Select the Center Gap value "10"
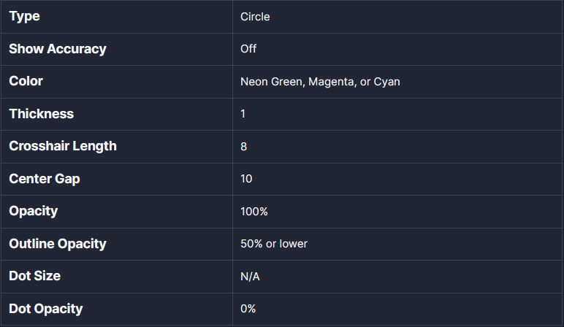564x327 pixels. click(246, 180)
